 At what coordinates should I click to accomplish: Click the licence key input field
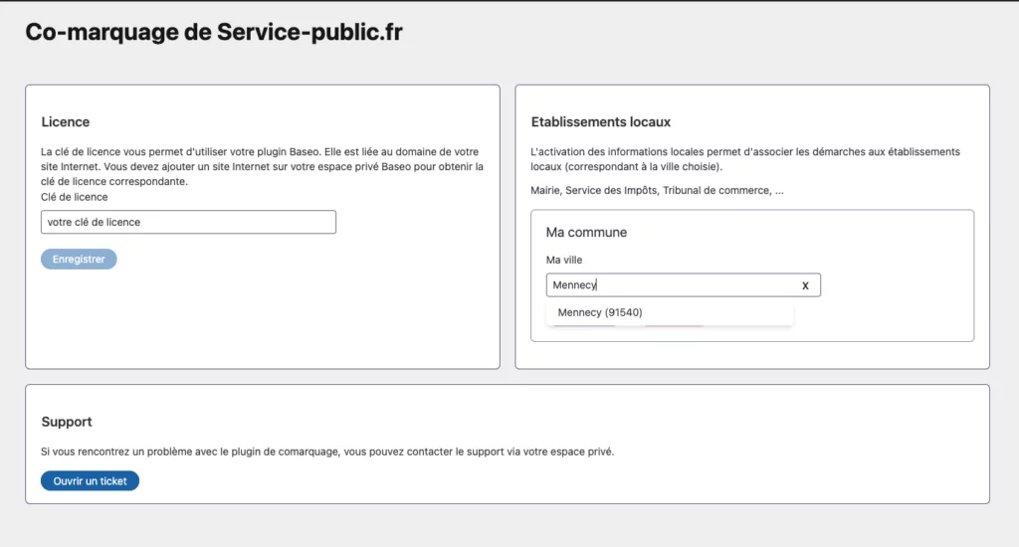coord(188,222)
